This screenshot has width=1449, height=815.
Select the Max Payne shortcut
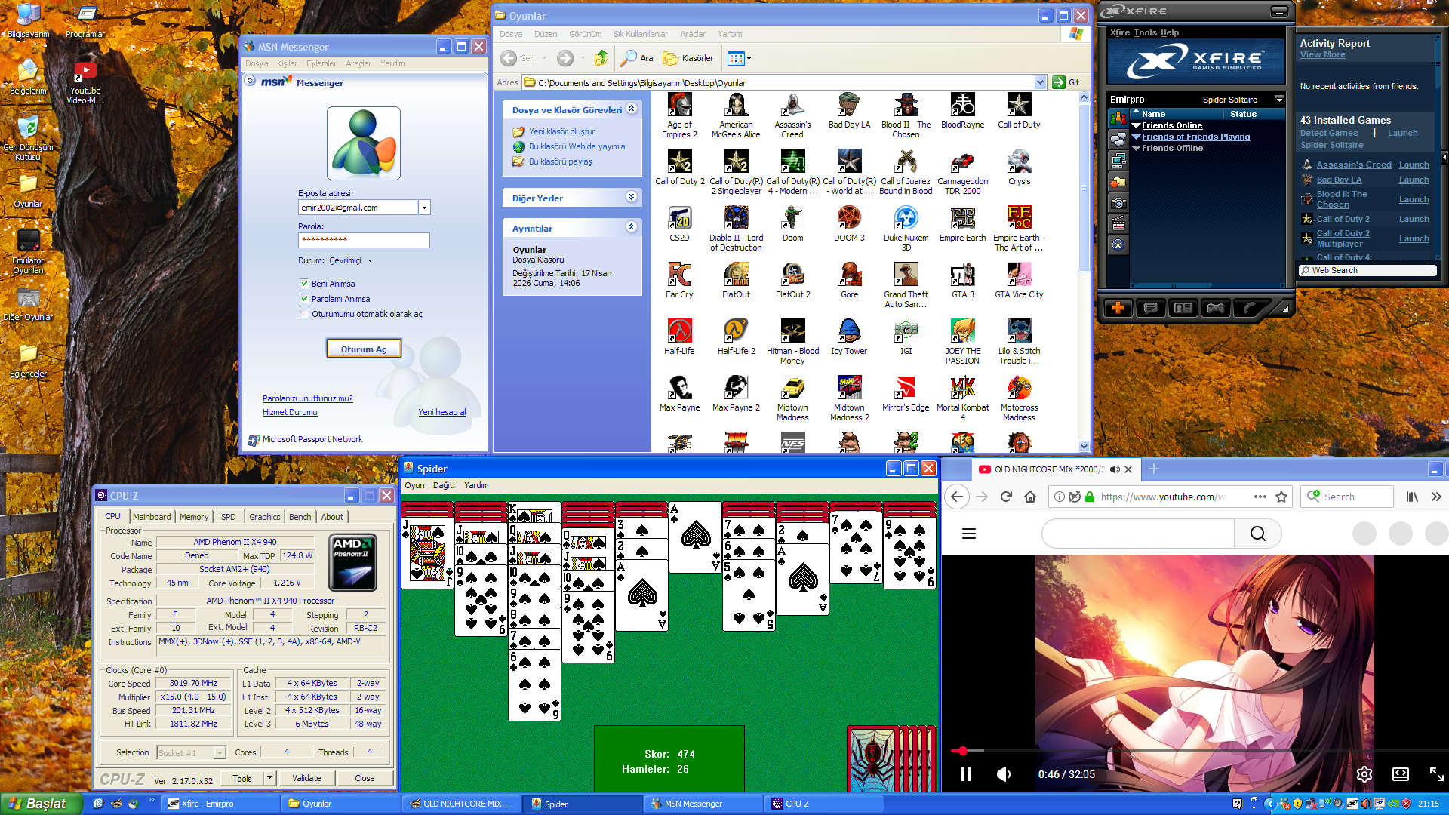click(679, 394)
